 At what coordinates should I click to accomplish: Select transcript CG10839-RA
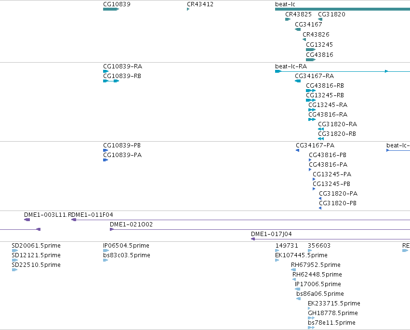point(123,66)
